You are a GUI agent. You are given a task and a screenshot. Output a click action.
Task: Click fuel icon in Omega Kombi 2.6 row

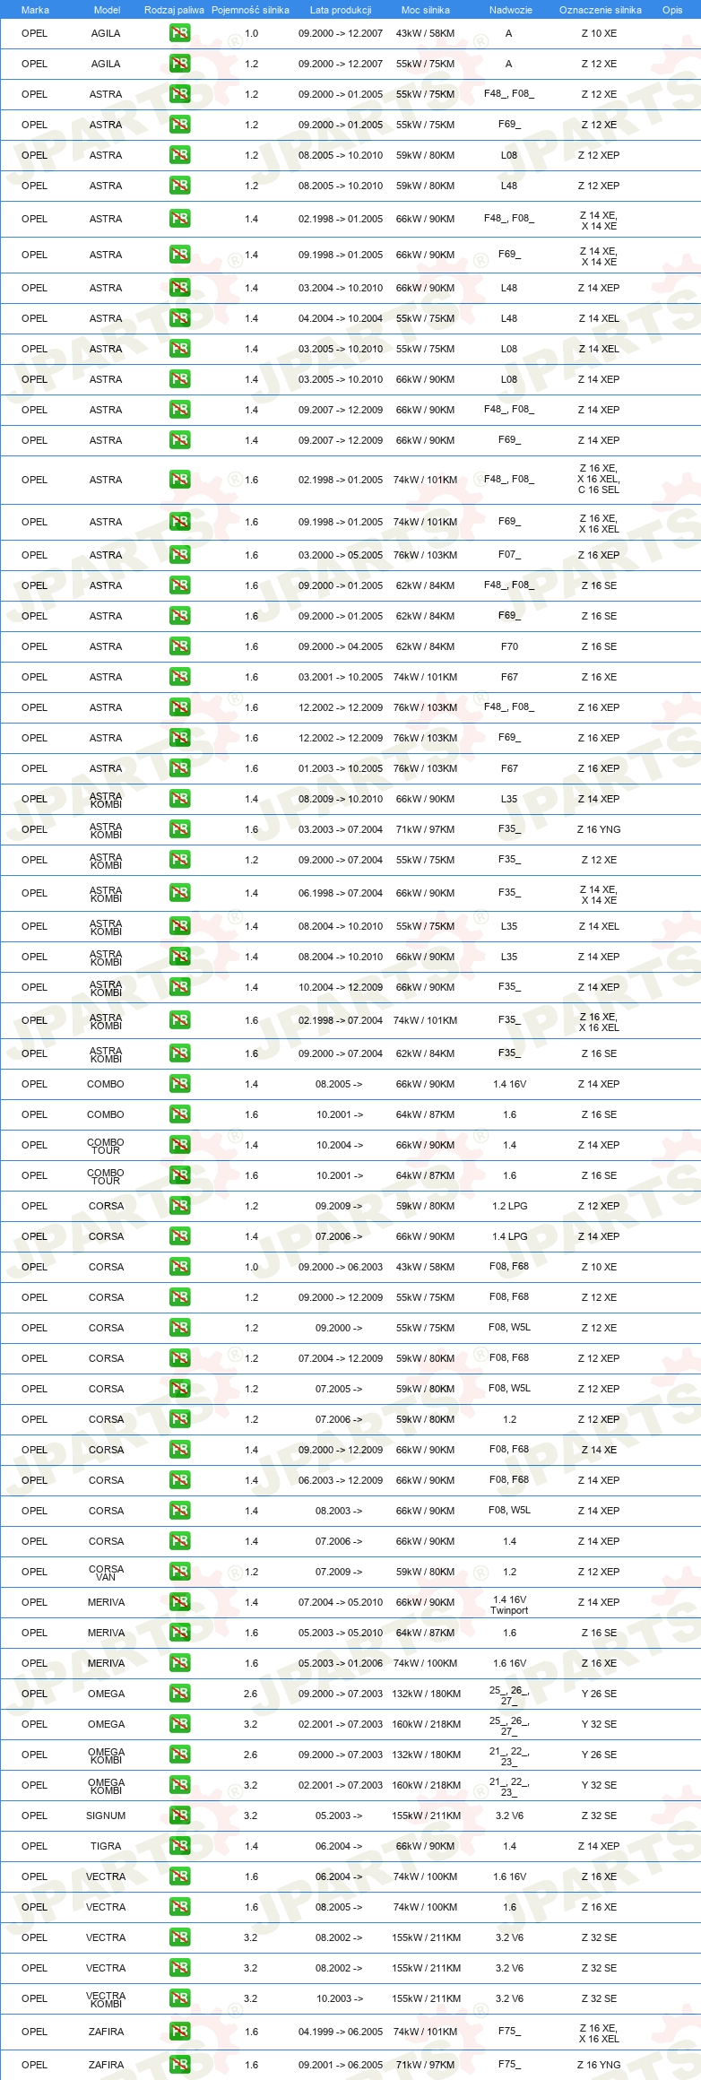click(x=179, y=1755)
